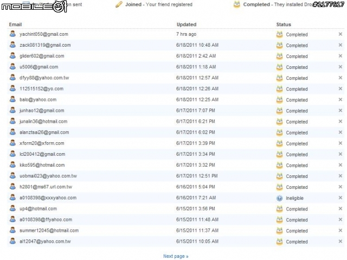Select the email a0108398@ffyahoo.com
Image resolution: width=347 pixels, height=260 pixels.
pos(46,219)
